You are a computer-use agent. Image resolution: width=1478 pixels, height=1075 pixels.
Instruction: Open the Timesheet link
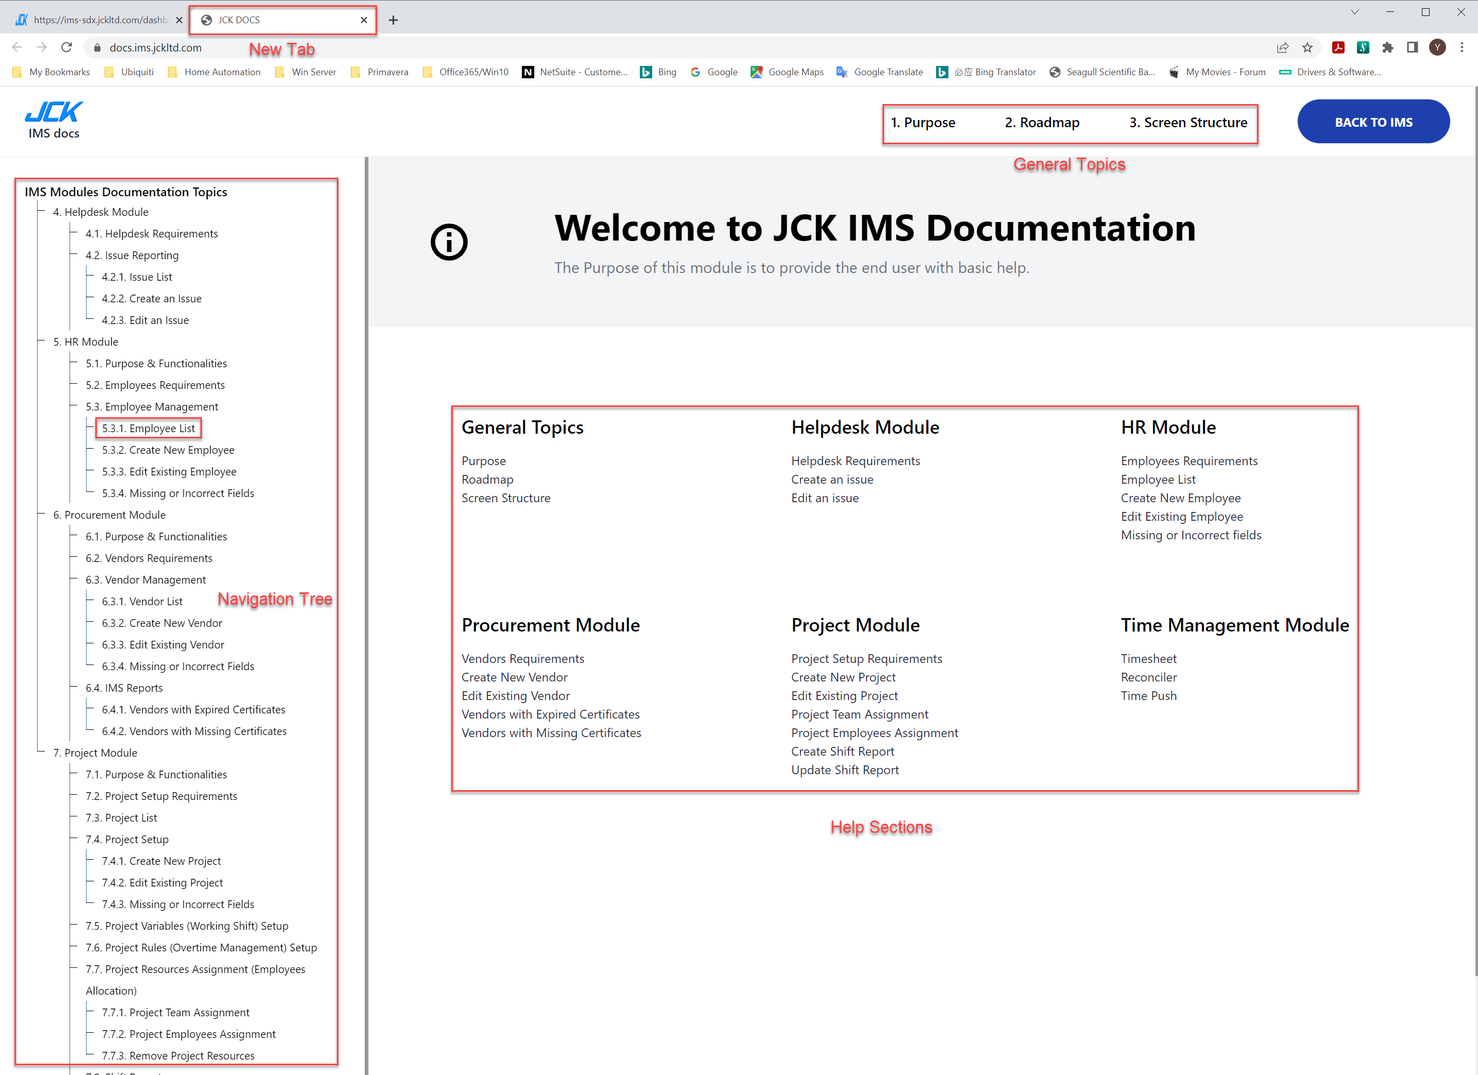point(1149,659)
